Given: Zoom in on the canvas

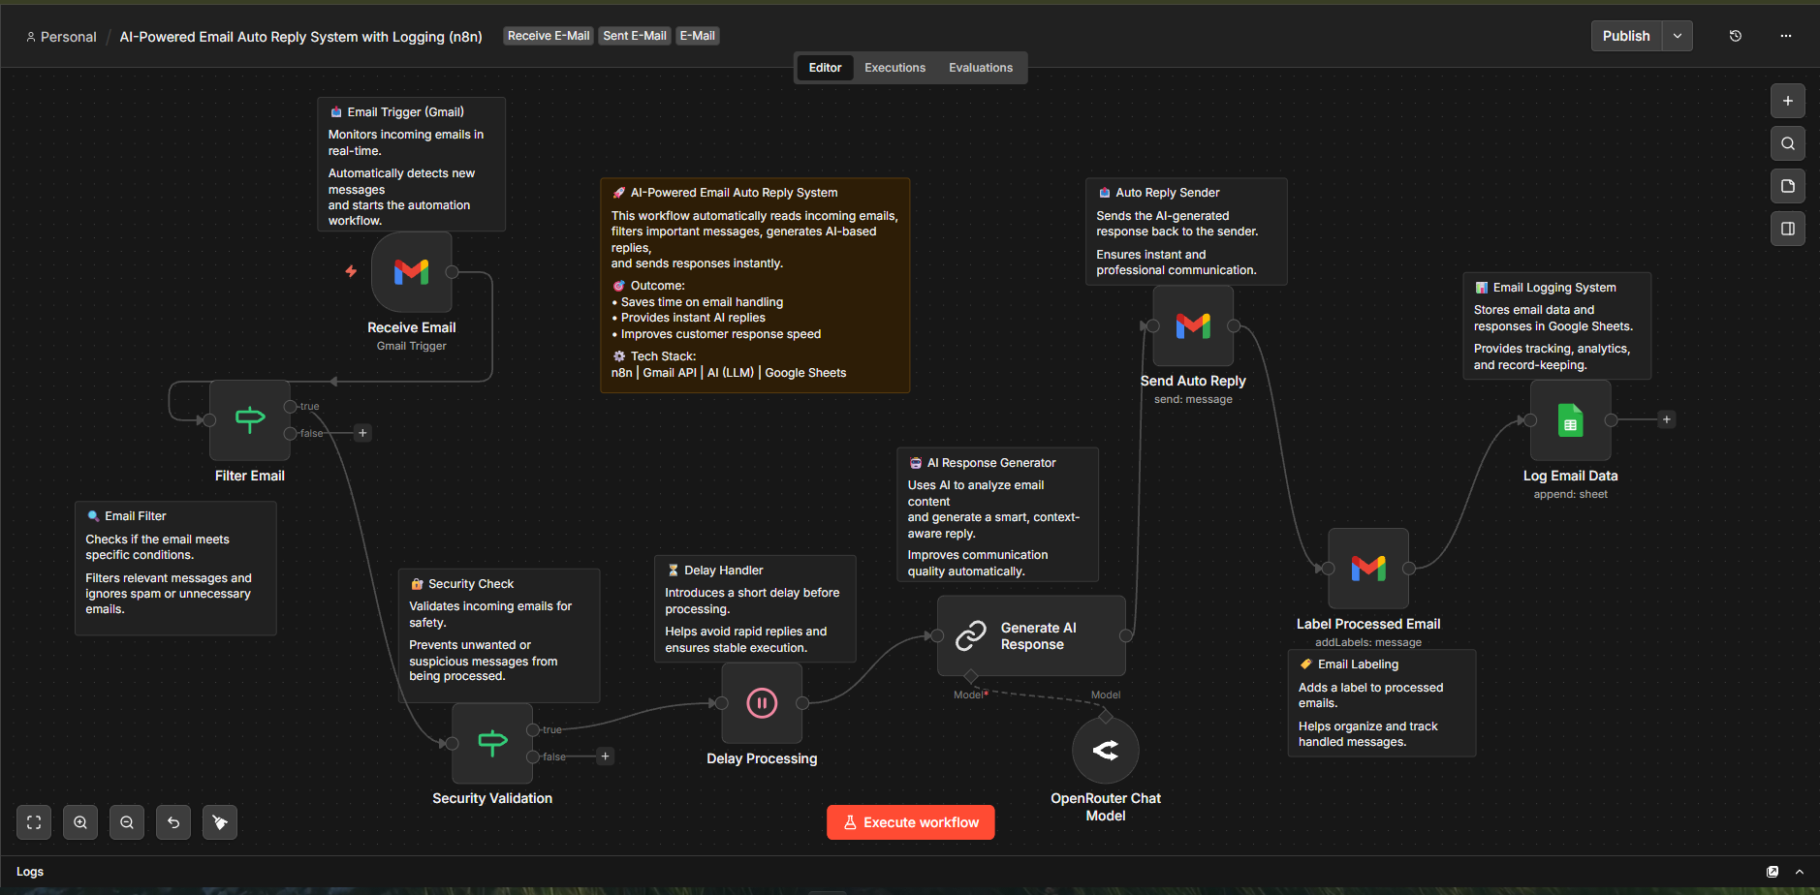Looking at the screenshot, I should click(80, 822).
